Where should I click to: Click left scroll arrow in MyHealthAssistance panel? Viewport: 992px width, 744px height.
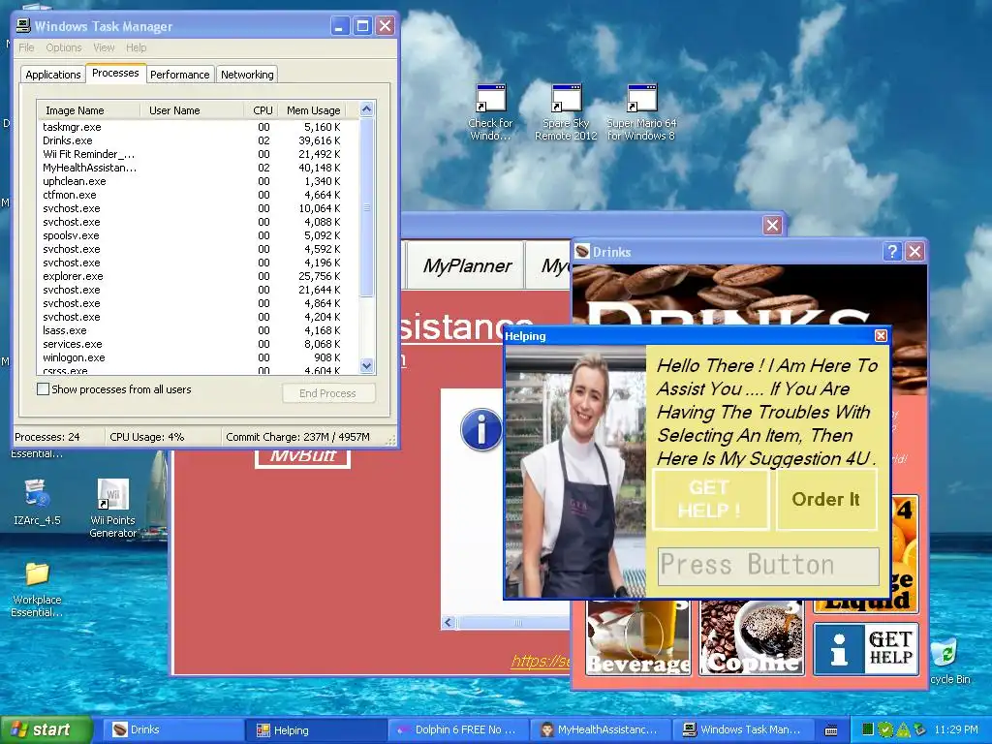coord(449,623)
